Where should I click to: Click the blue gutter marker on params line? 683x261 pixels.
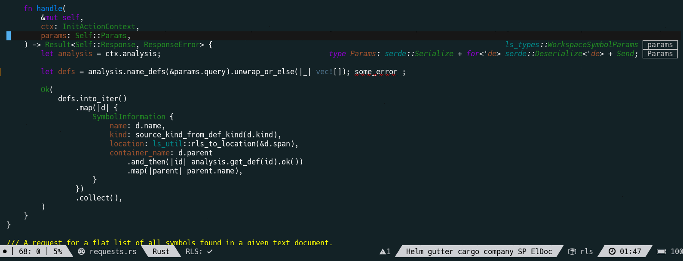click(9, 36)
